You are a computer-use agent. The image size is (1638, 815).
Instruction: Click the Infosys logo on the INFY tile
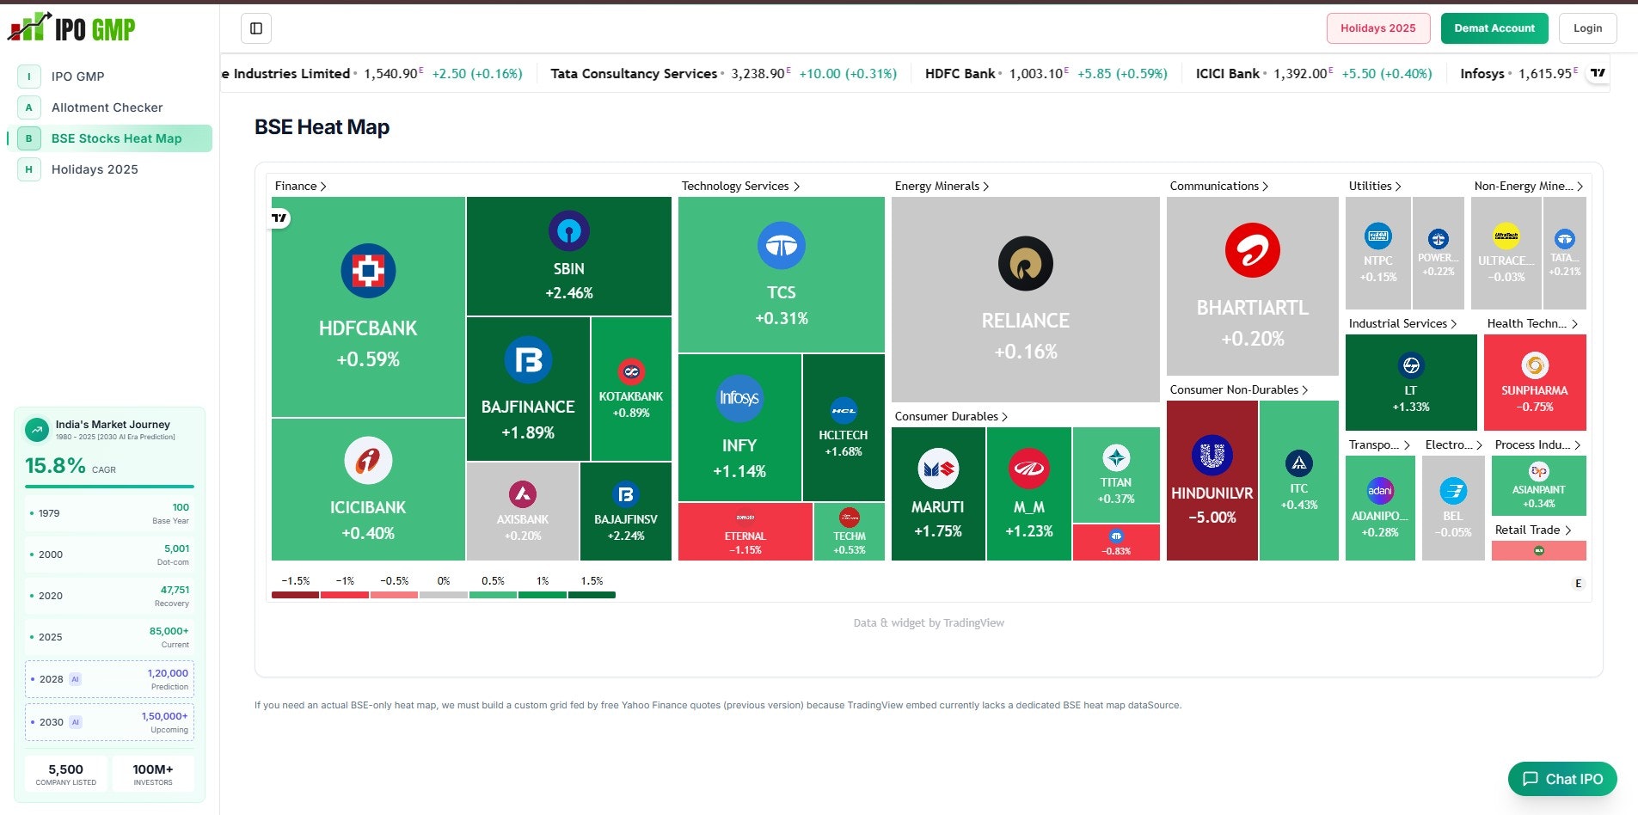pos(739,398)
